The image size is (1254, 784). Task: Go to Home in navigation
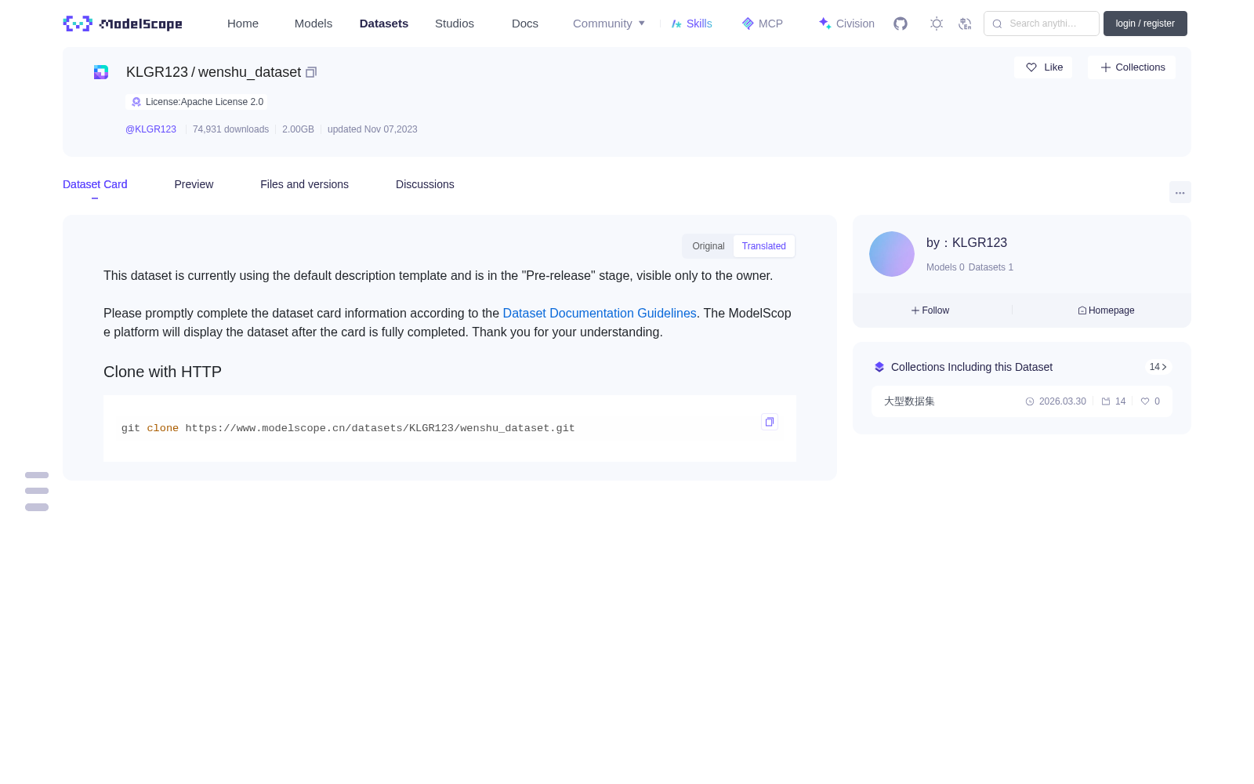click(x=243, y=24)
